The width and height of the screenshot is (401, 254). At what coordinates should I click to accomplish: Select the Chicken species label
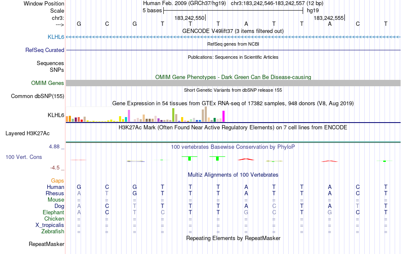click(54, 218)
